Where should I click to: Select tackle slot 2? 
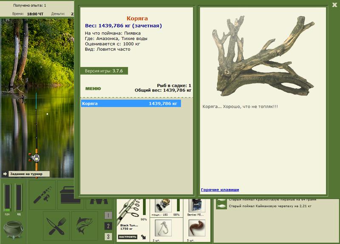click(x=108, y=226)
